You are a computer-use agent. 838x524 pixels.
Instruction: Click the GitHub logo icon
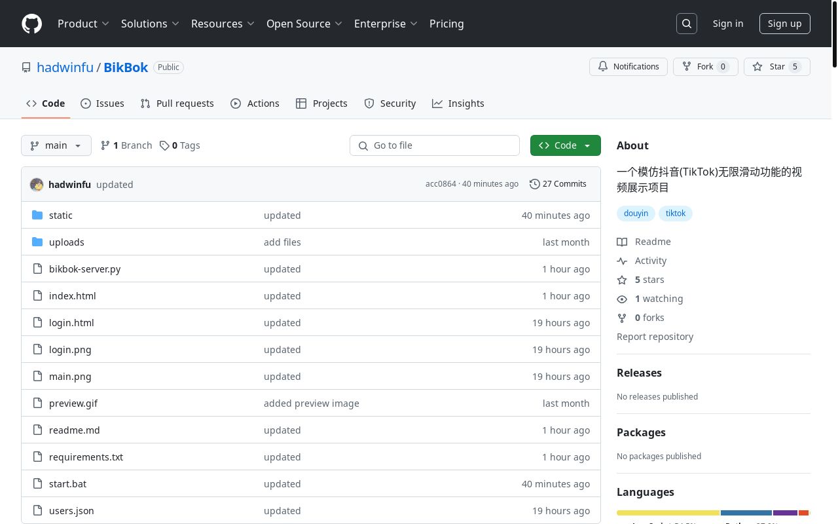31,24
